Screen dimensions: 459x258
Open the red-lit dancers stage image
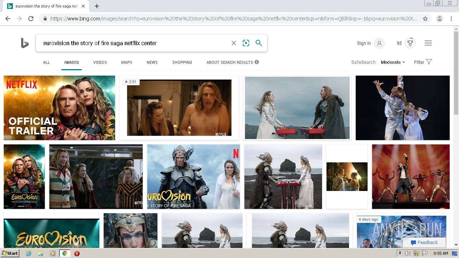(x=411, y=177)
